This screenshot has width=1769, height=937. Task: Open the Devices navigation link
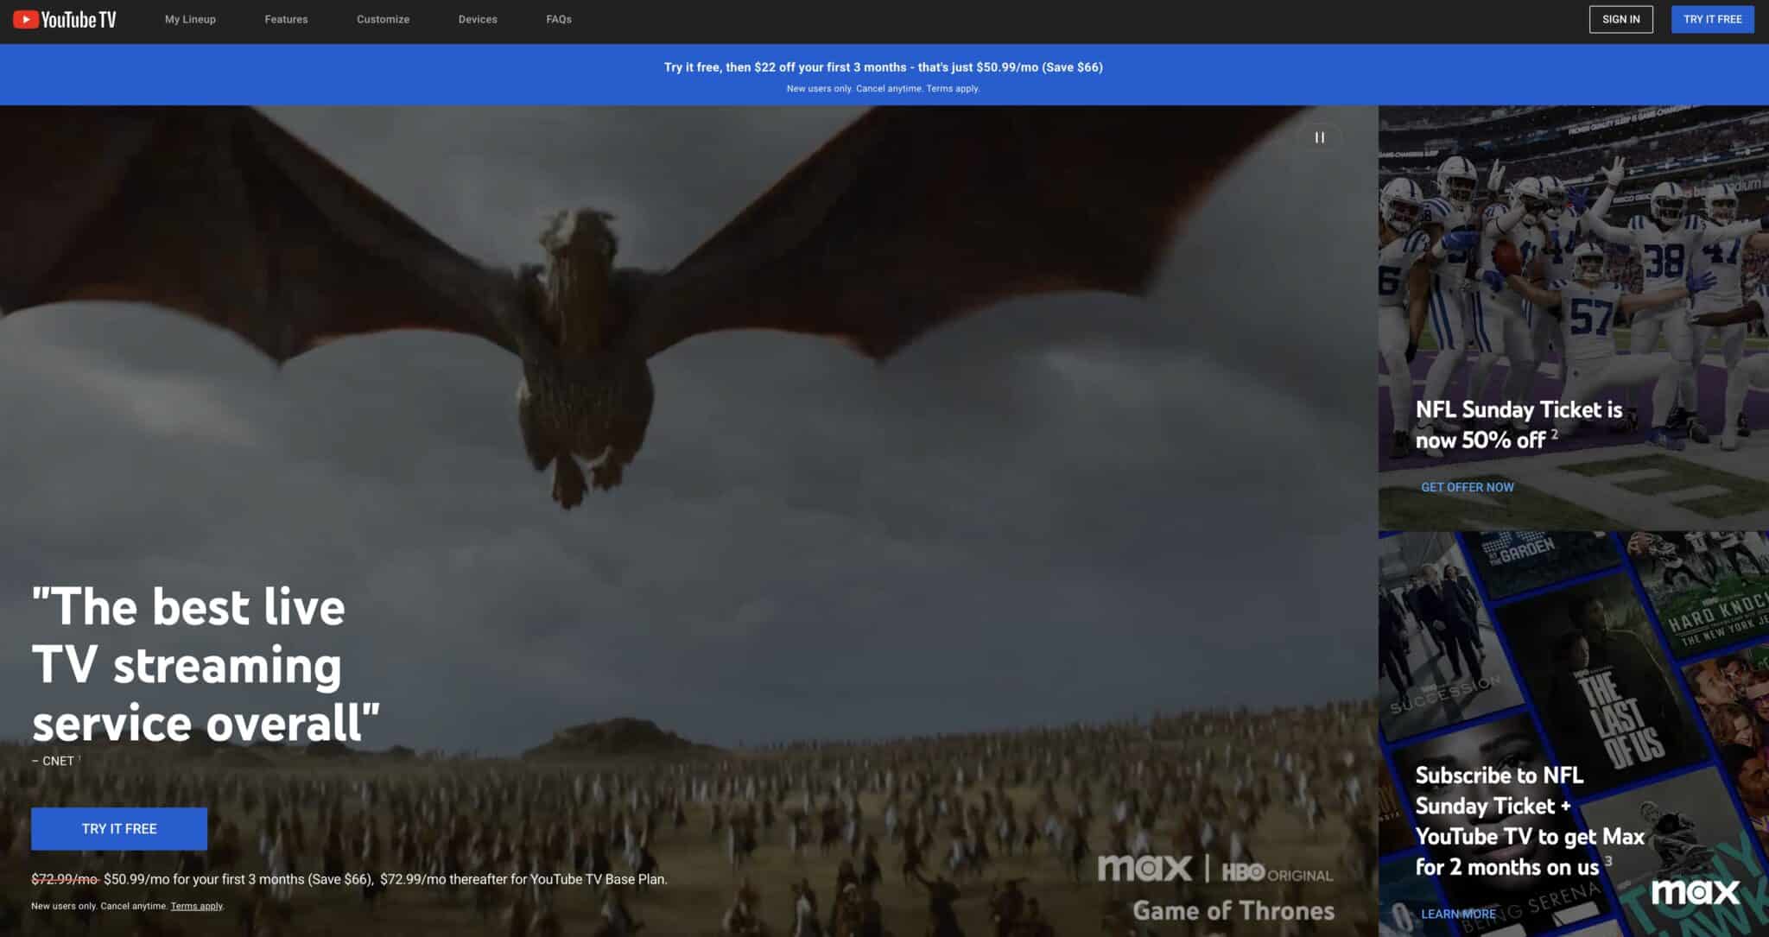478,19
